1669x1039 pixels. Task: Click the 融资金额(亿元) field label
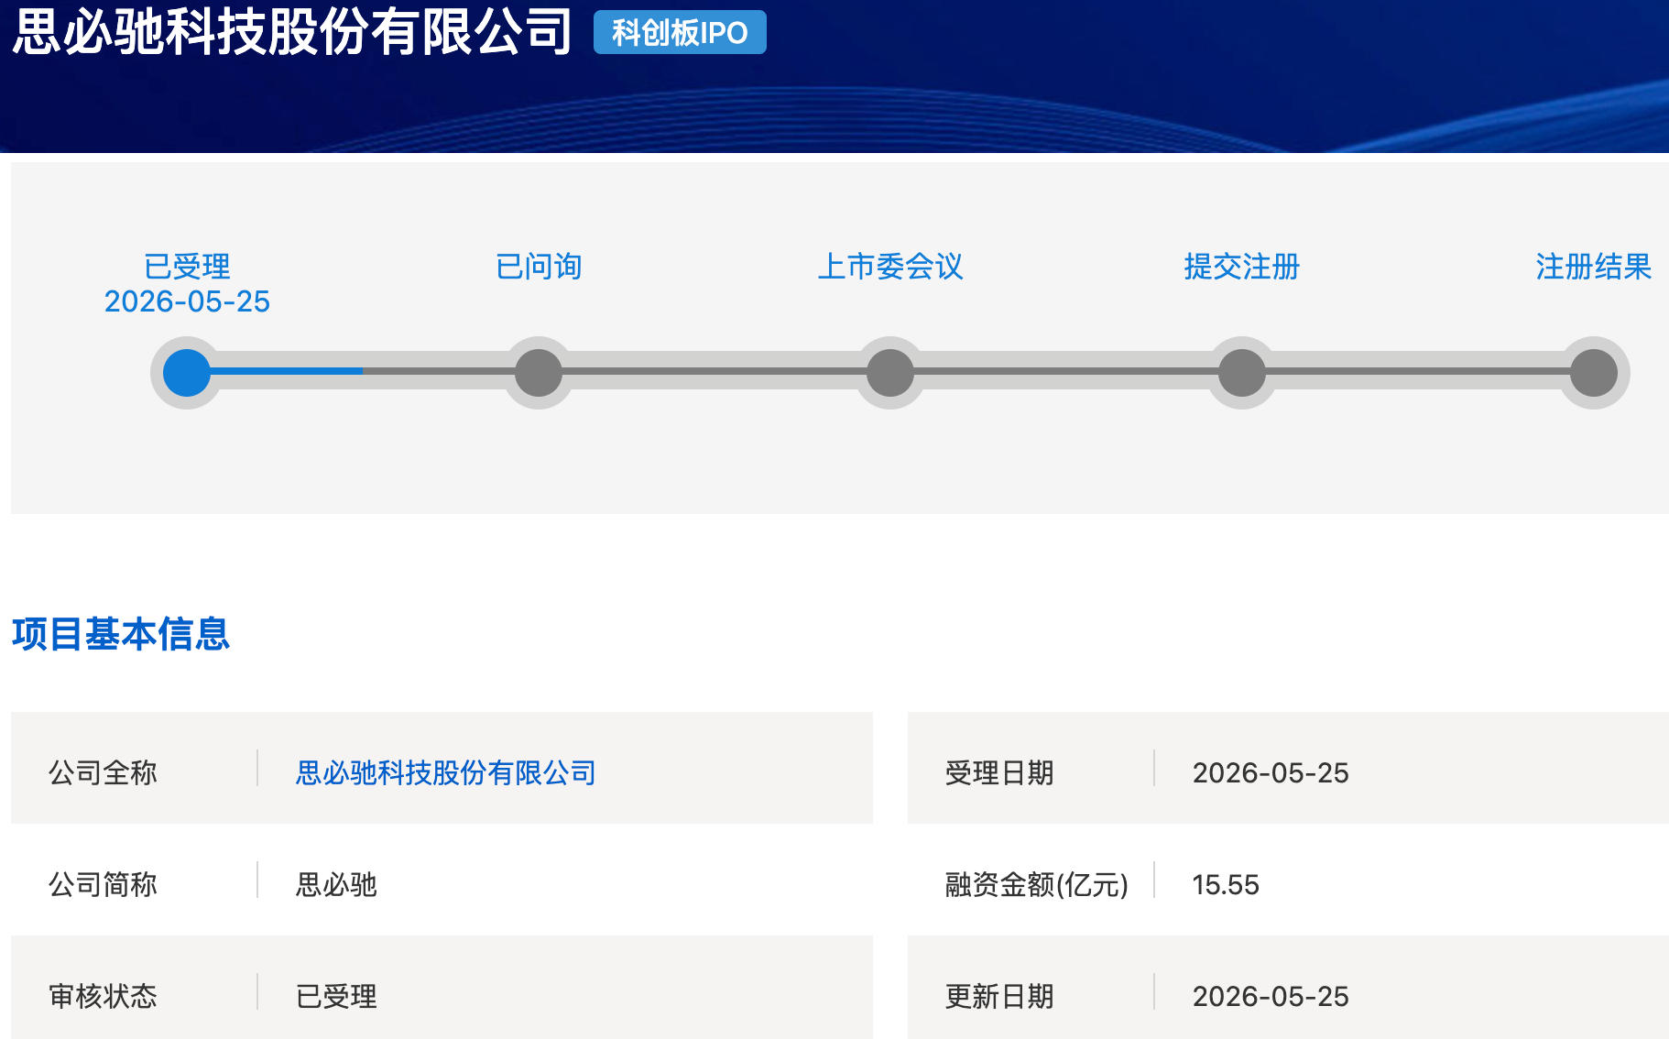point(1036,884)
